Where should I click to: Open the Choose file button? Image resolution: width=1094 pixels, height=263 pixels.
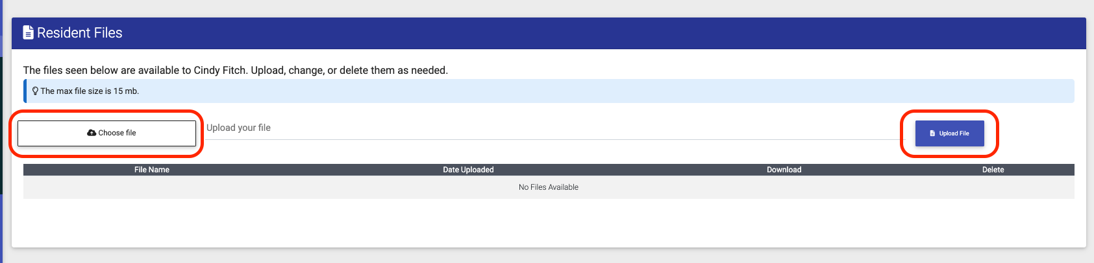pos(106,133)
